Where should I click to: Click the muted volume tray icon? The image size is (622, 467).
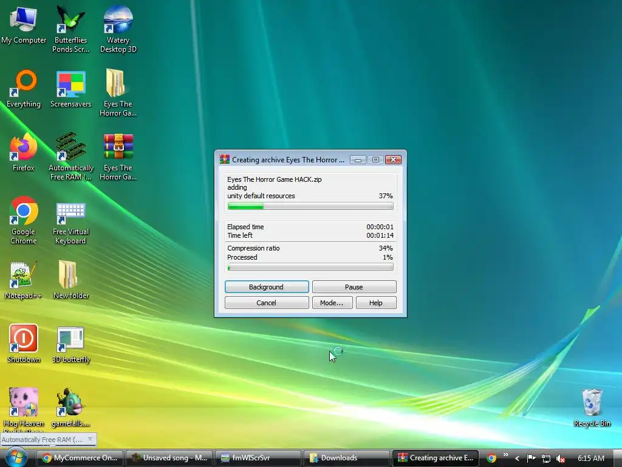point(561,458)
